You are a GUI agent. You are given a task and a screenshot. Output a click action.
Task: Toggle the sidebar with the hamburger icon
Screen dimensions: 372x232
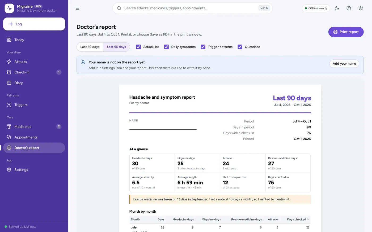click(x=78, y=8)
